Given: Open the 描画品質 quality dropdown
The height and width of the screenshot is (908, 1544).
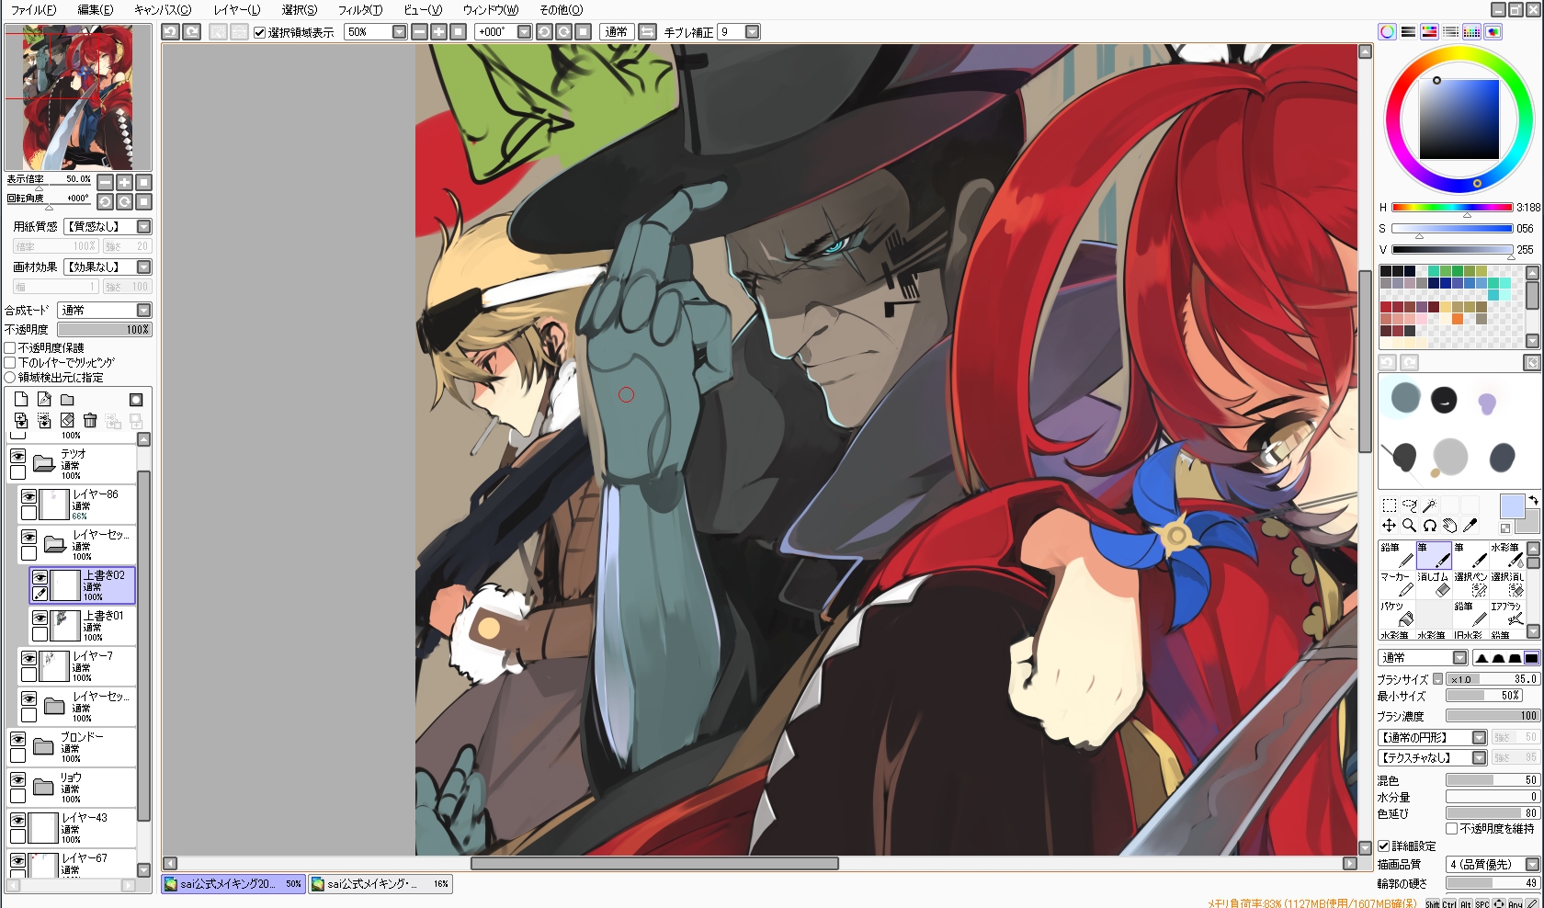Looking at the screenshot, I should coord(1532,865).
